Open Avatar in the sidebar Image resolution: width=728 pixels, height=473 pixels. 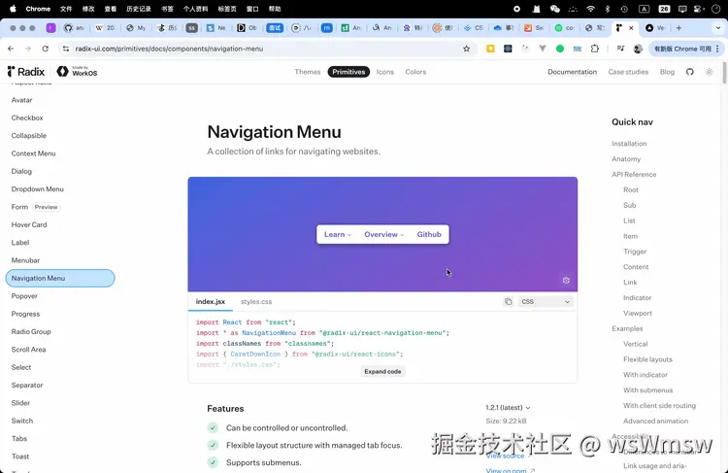pos(21,100)
